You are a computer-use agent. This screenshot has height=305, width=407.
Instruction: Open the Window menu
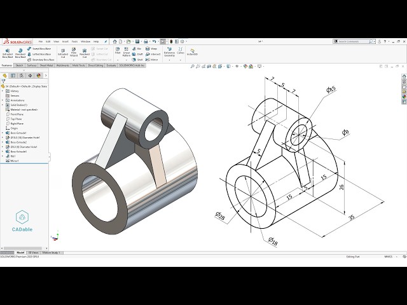85,41
